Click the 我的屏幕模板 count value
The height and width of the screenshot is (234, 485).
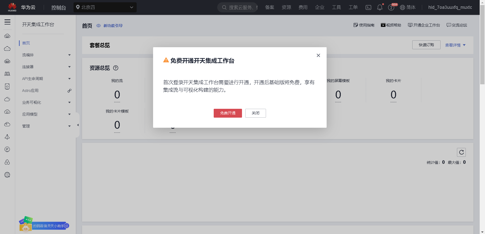point(338,95)
